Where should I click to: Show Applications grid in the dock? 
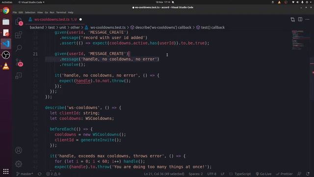pyautogui.click(x=6, y=171)
